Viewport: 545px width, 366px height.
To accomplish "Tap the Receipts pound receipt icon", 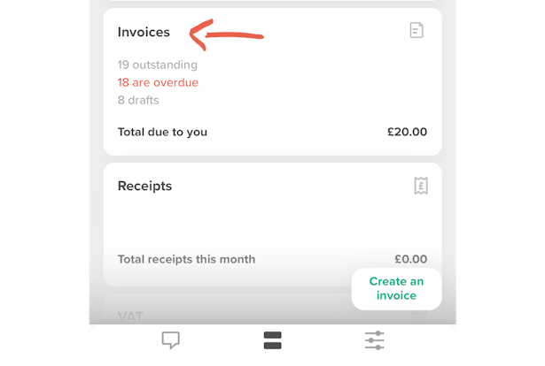I will [x=421, y=186].
